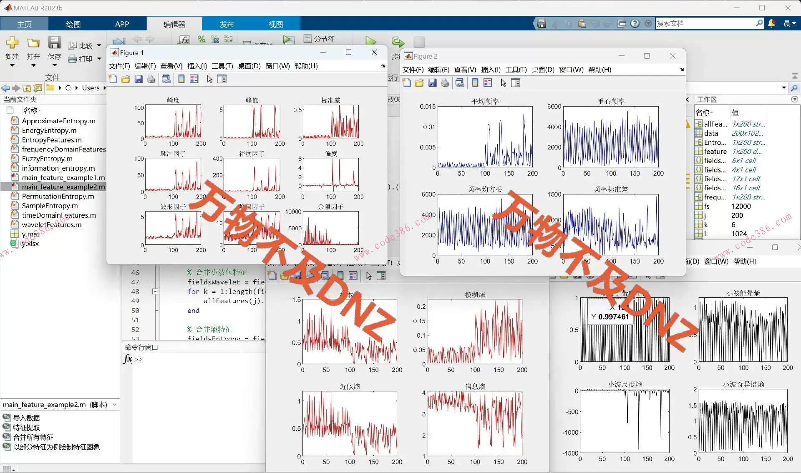This screenshot has height=473, width=801.
Task: Open Property Inspector in Figure 1 toolbar
Action: pyautogui.click(x=222, y=79)
